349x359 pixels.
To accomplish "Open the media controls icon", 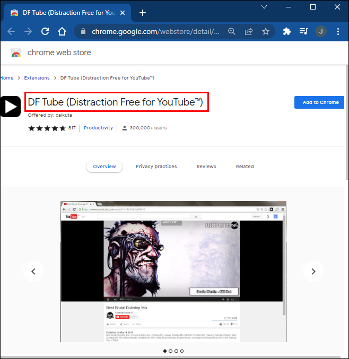I will point(304,31).
